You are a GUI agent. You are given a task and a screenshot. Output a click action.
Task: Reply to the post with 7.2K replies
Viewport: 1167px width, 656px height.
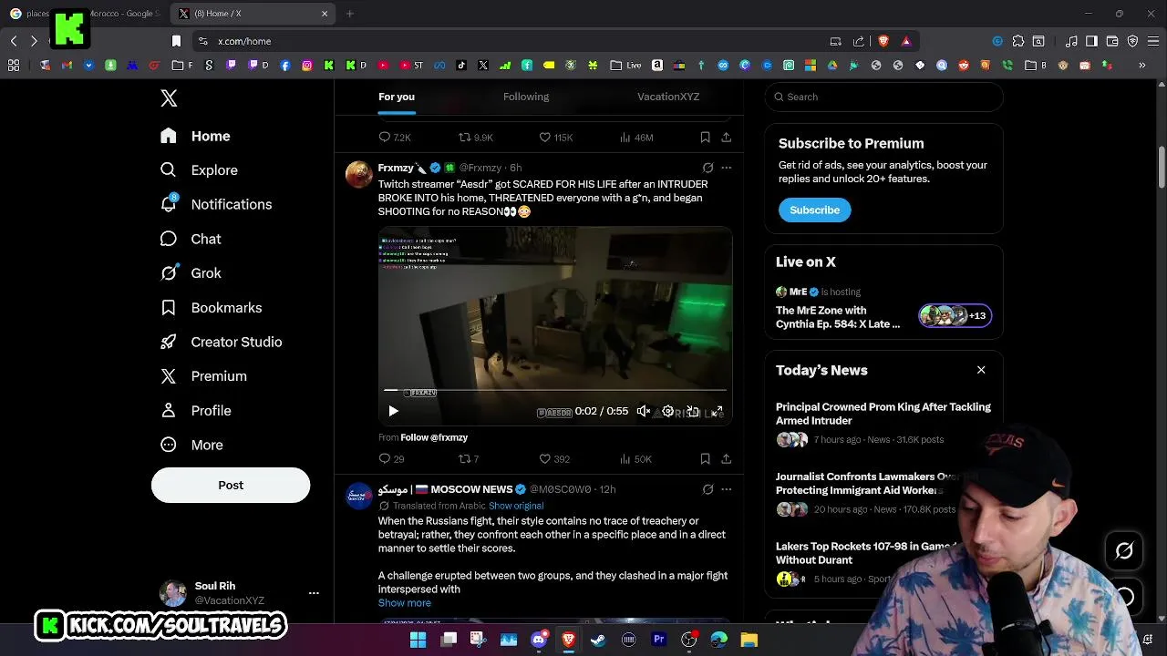tap(395, 138)
